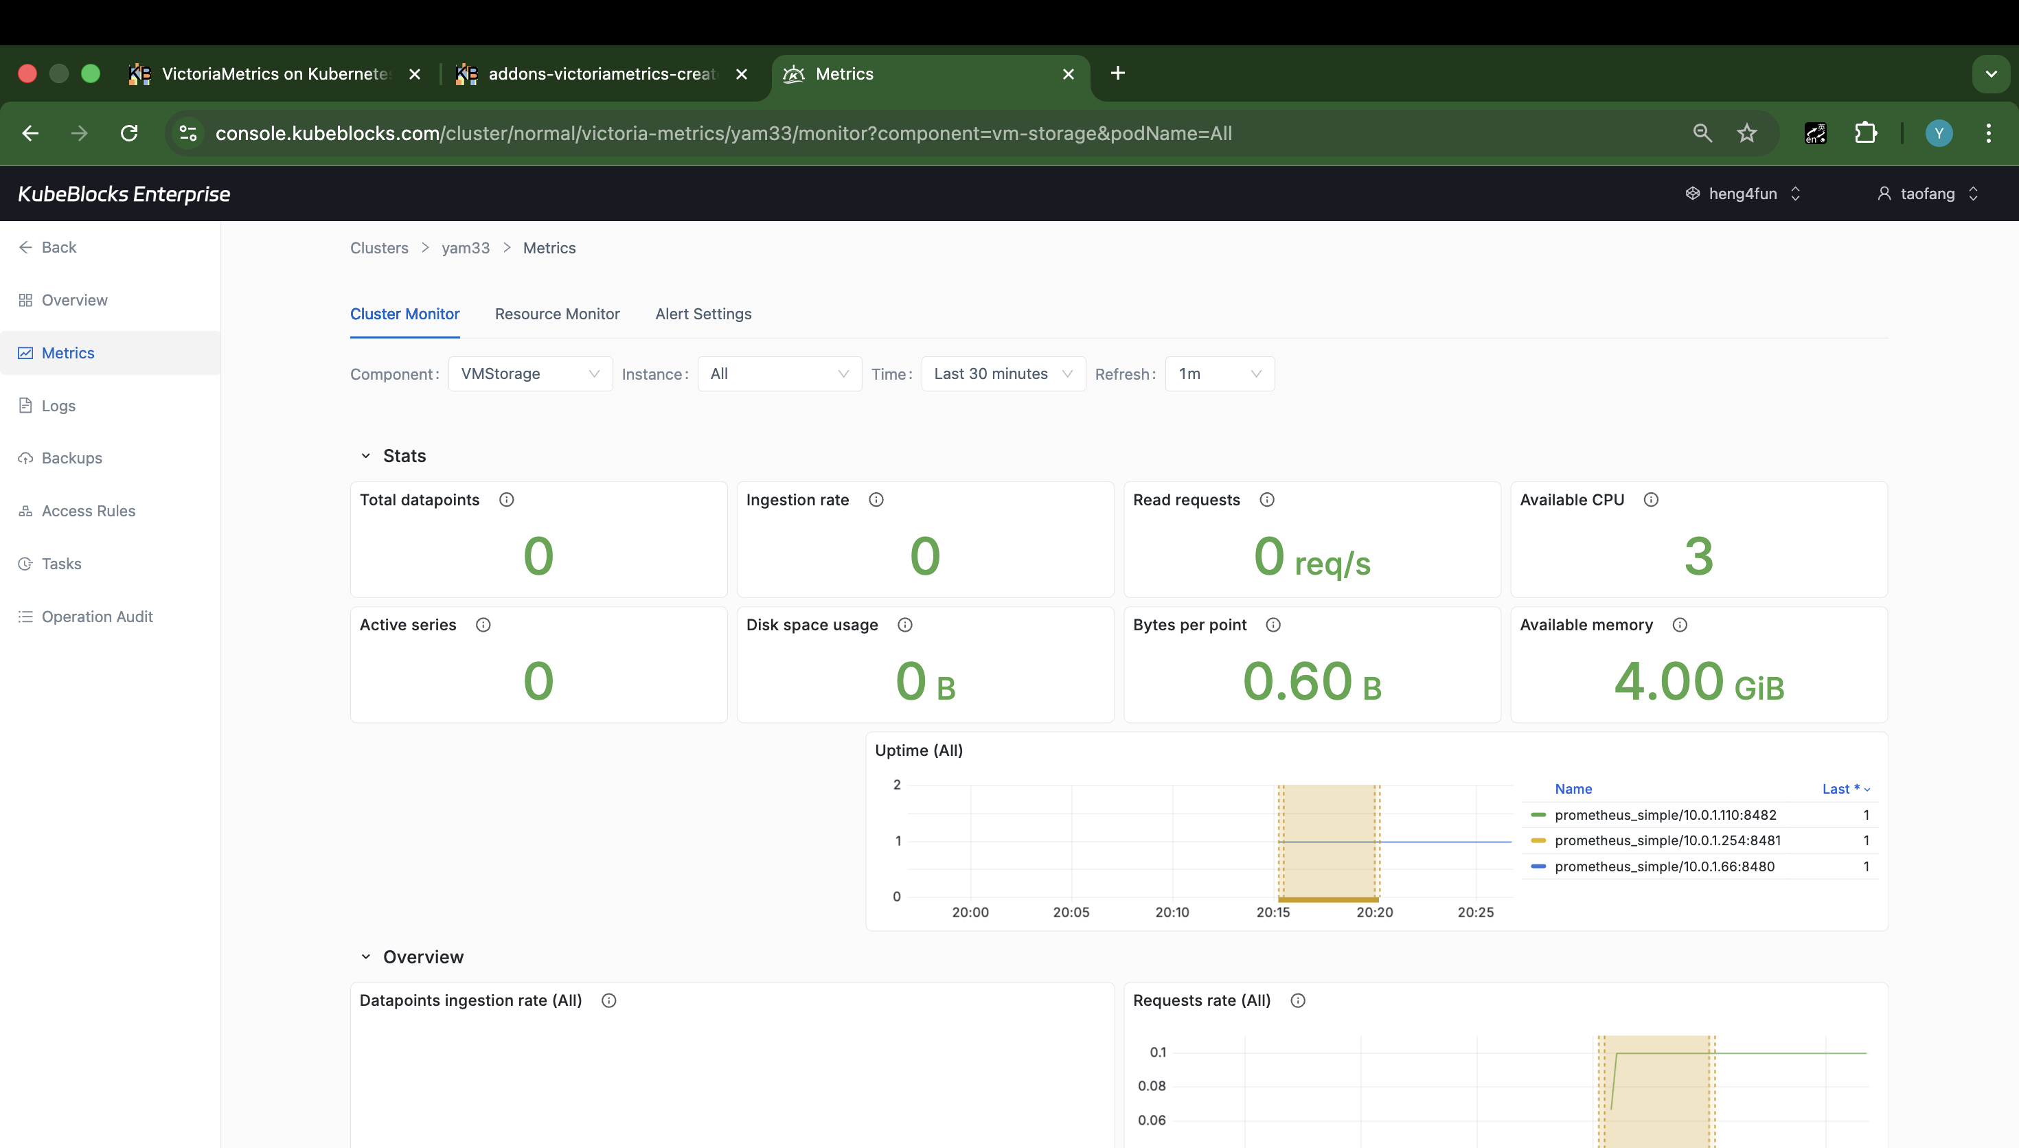Collapse the Stats section
2019x1148 pixels.
366,456
